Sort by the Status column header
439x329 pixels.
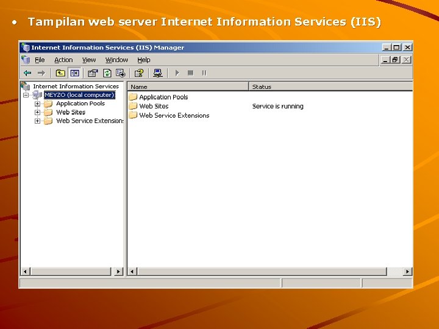(330, 87)
